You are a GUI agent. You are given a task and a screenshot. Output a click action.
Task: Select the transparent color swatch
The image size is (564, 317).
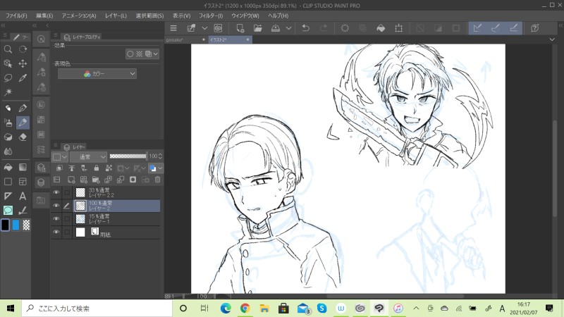pyautogui.click(x=26, y=225)
